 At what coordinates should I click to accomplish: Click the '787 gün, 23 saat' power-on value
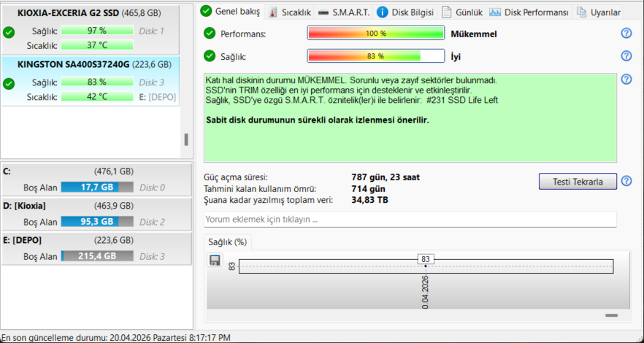click(x=386, y=177)
